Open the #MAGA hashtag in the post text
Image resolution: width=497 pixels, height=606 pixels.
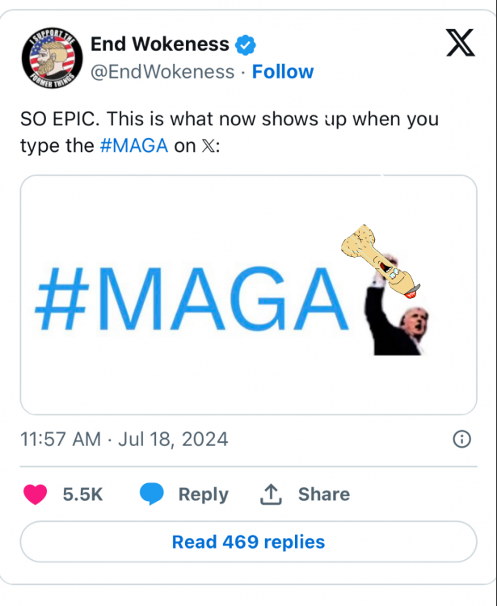(x=133, y=147)
